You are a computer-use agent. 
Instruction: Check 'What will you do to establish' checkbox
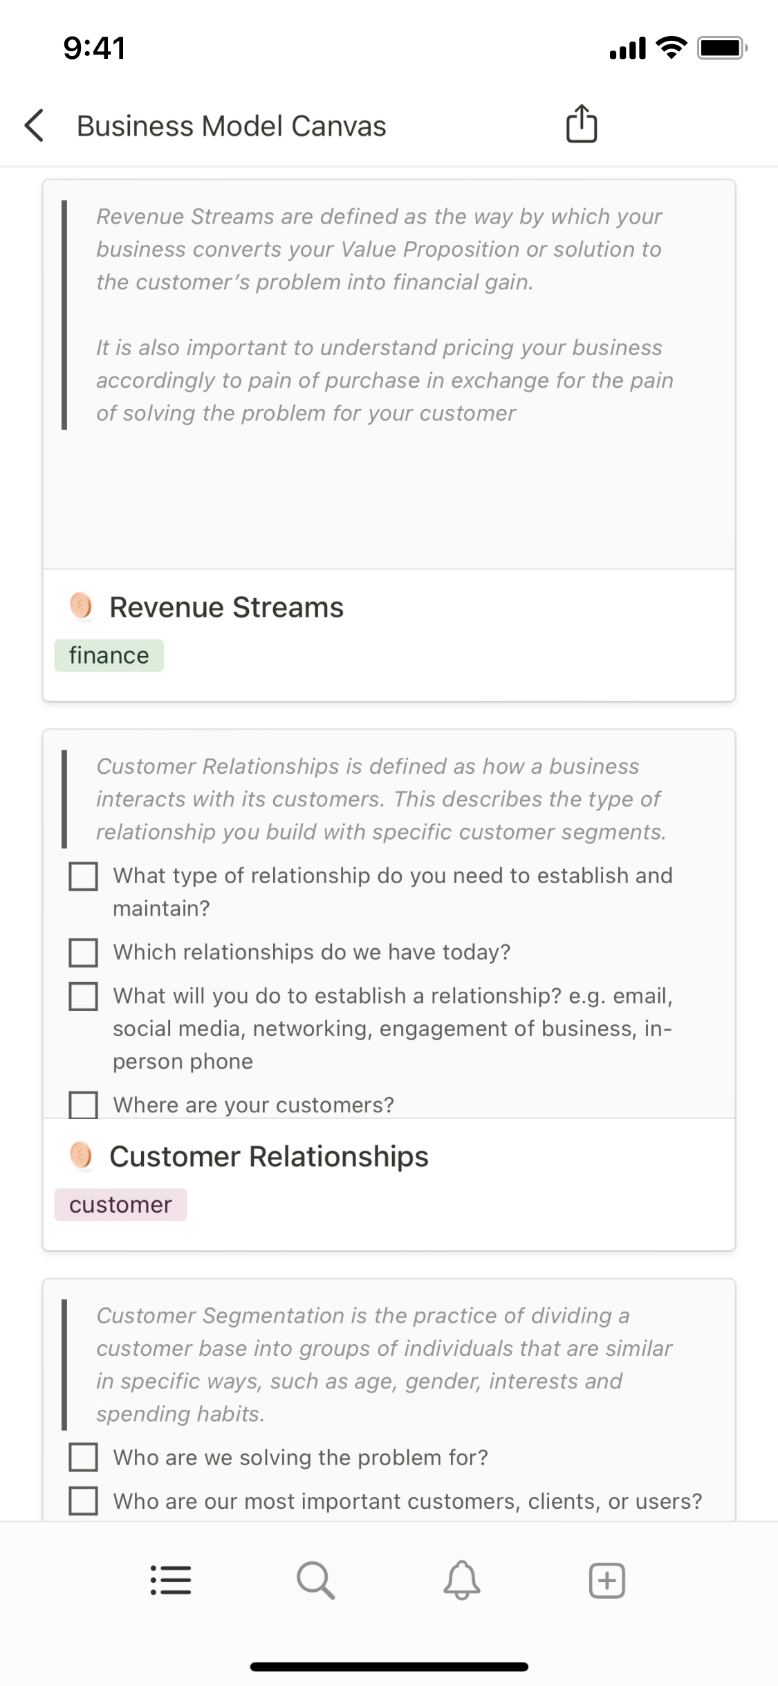point(84,996)
